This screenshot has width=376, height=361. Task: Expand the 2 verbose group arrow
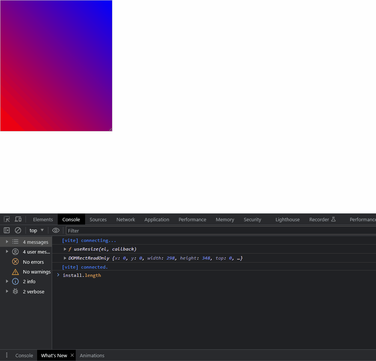pos(7,291)
